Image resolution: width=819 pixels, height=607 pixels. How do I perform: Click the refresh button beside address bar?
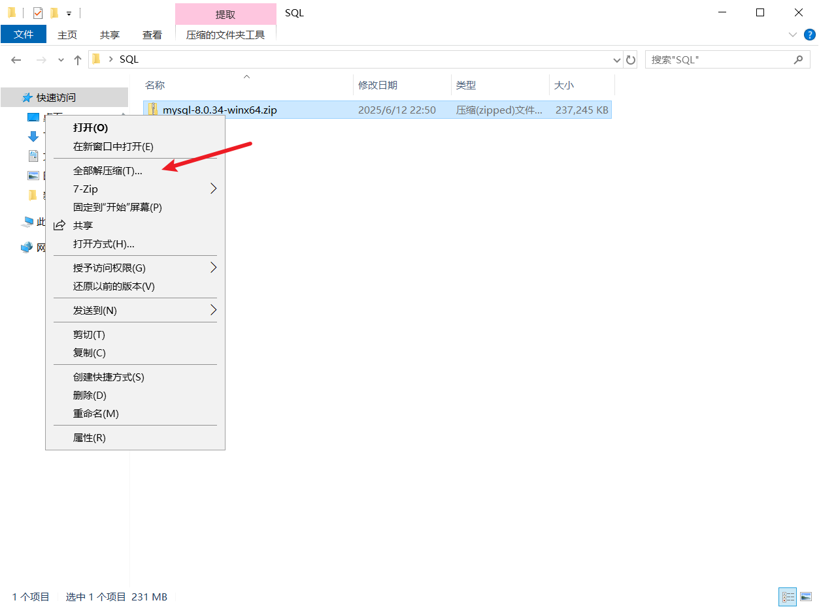[x=631, y=60]
